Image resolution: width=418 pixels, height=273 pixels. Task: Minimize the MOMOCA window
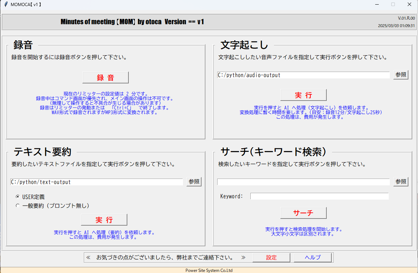(377, 4)
